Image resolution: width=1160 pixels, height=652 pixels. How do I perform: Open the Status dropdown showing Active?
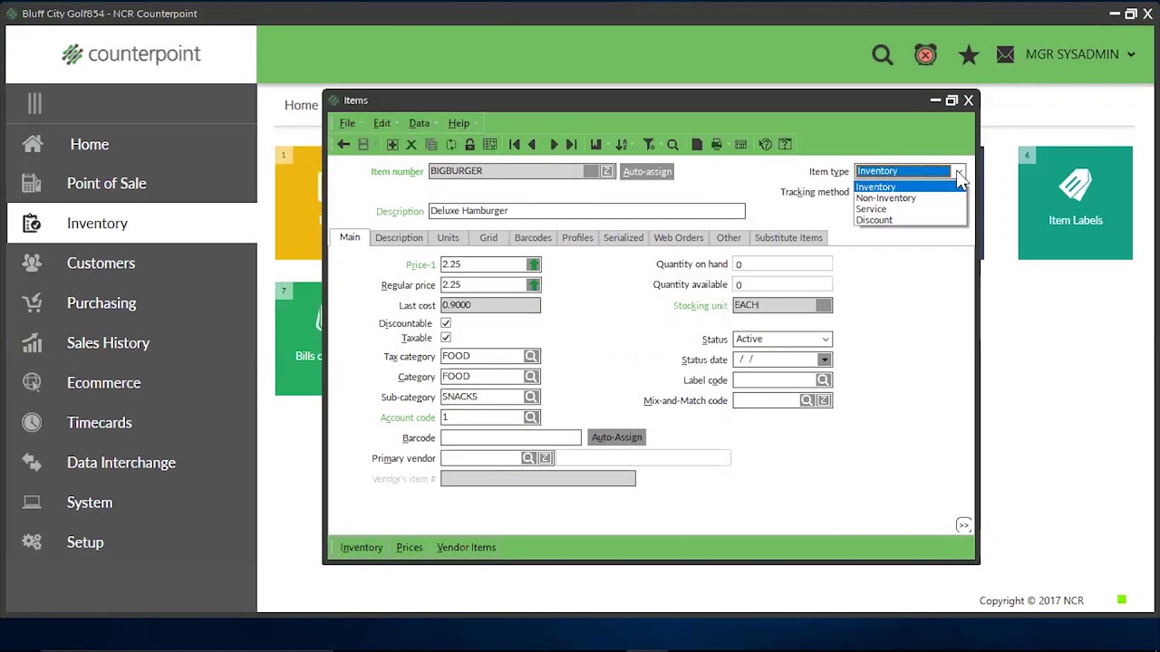[782, 340]
